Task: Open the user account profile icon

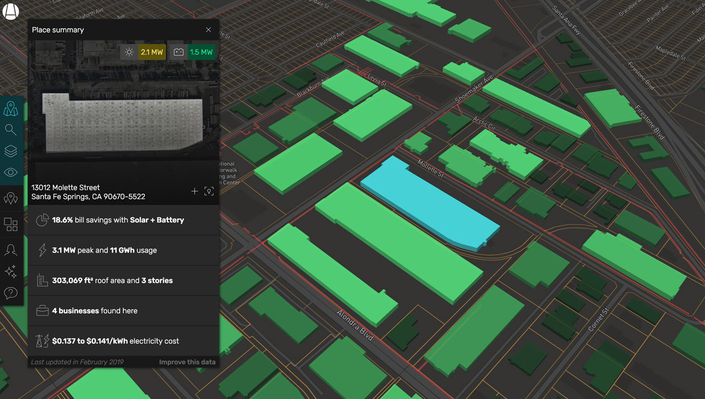Action: [10, 250]
